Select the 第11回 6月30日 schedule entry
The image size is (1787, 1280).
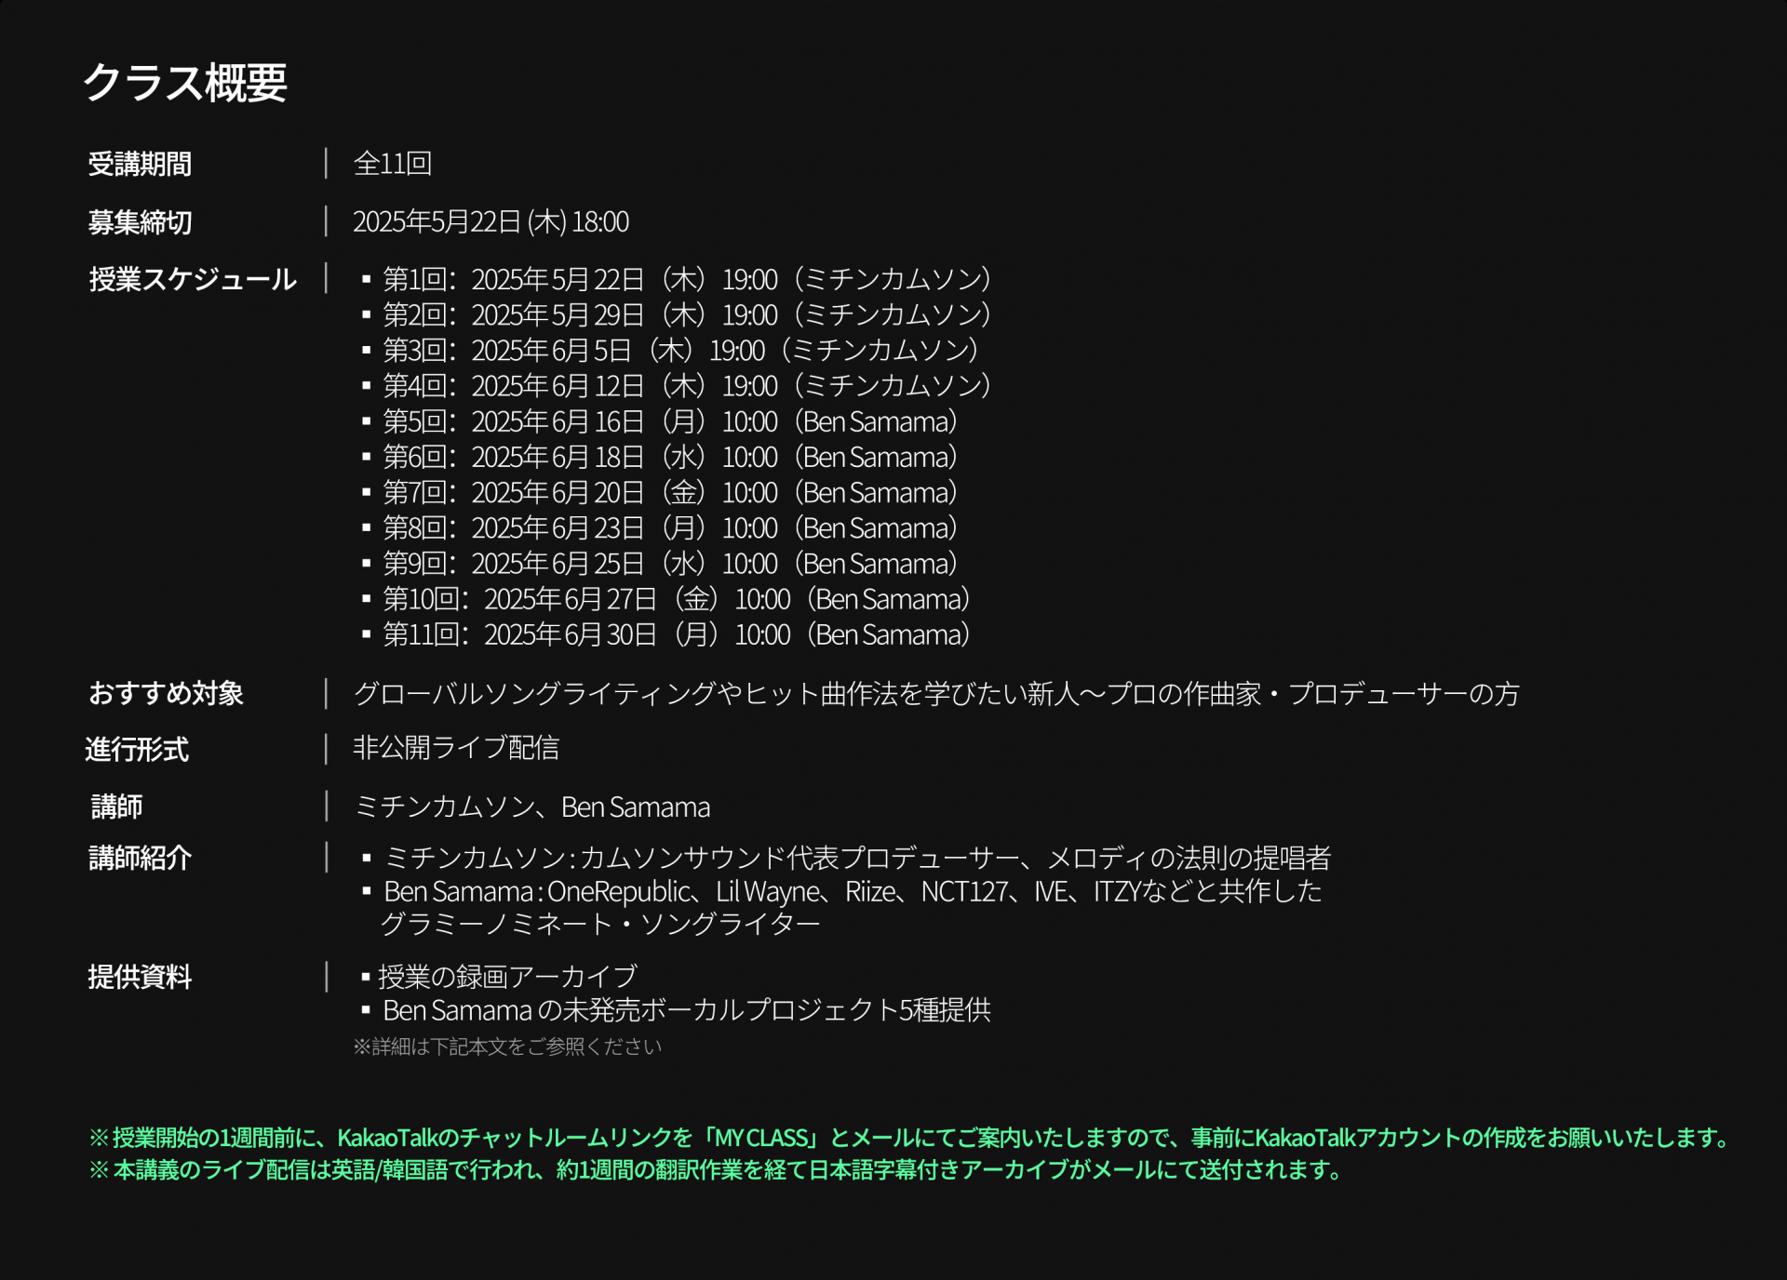676,635
